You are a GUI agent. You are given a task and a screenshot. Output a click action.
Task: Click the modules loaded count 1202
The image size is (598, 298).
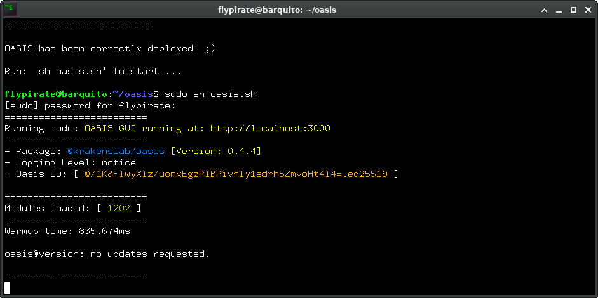tap(119, 208)
